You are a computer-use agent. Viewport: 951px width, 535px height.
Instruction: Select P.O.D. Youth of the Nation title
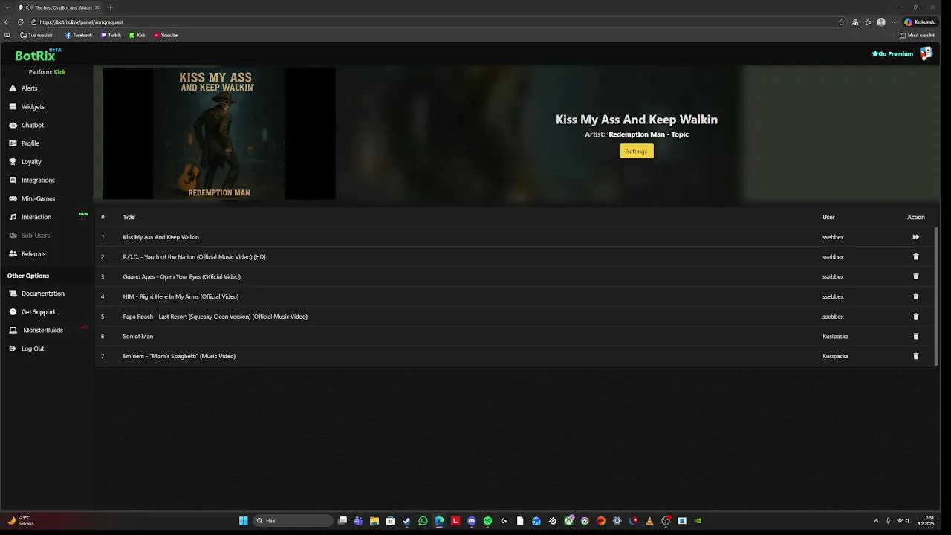tap(194, 257)
